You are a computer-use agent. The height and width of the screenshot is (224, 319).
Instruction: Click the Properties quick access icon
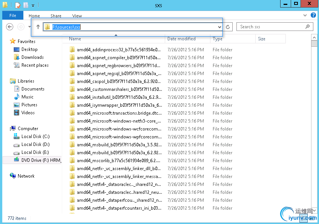click(x=18, y=5)
